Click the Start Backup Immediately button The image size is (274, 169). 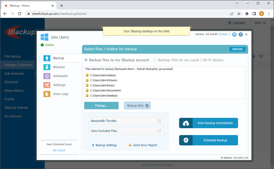click(208, 123)
